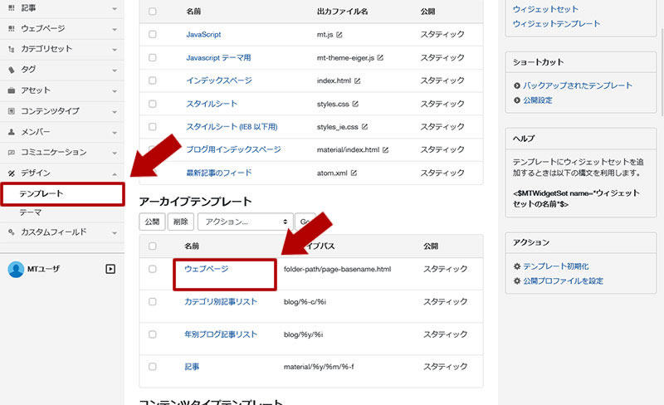The image size is (664, 405).
Task: Toggle select-all checkbox in index templates header
Action: 153,12
